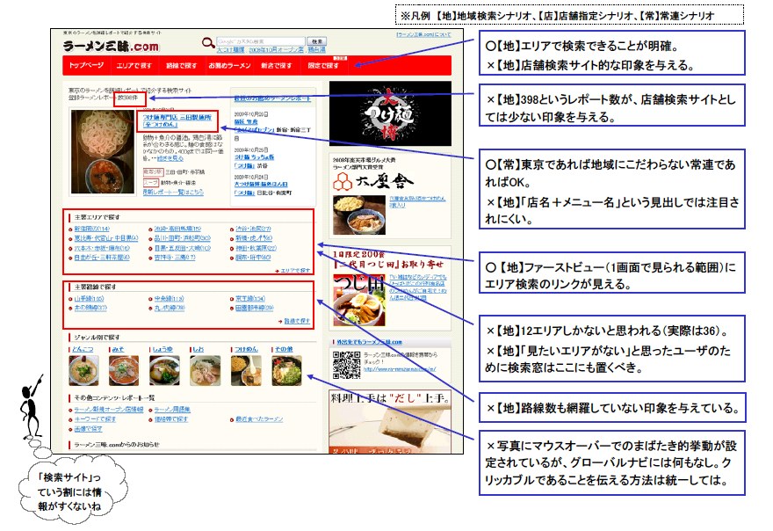Open the 大つけ麺博 link below the search box
The width and height of the screenshot is (773, 531).
[x=231, y=50]
